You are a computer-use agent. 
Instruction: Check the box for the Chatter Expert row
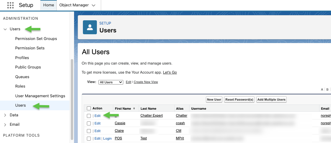(89, 116)
